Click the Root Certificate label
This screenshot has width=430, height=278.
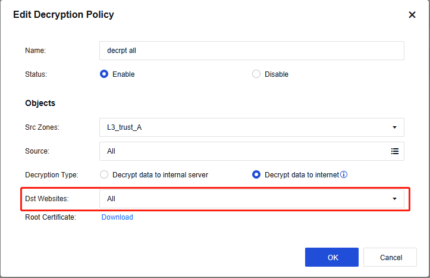pyautogui.click(x=51, y=217)
